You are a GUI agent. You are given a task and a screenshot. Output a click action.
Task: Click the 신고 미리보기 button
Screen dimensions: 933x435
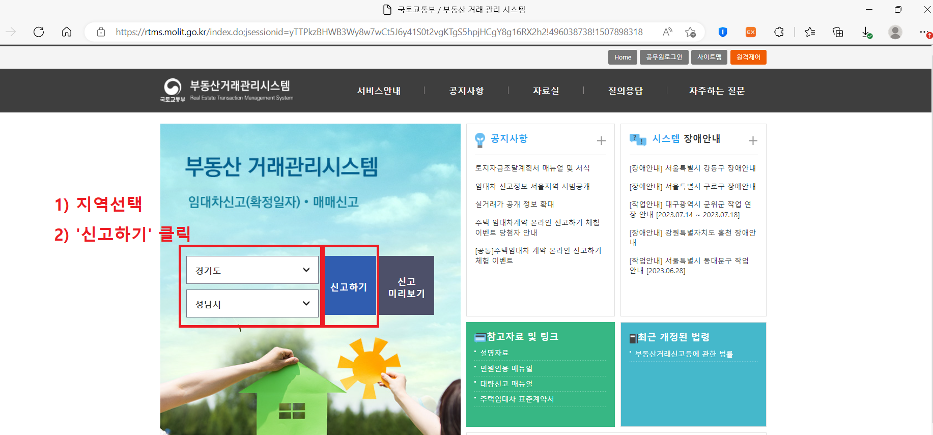tap(406, 285)
